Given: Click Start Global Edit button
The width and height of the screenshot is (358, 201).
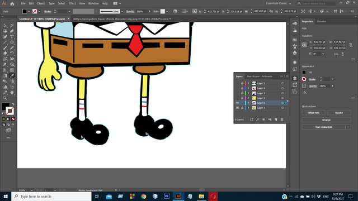Looking at the screenshot, I should [324, 127].
